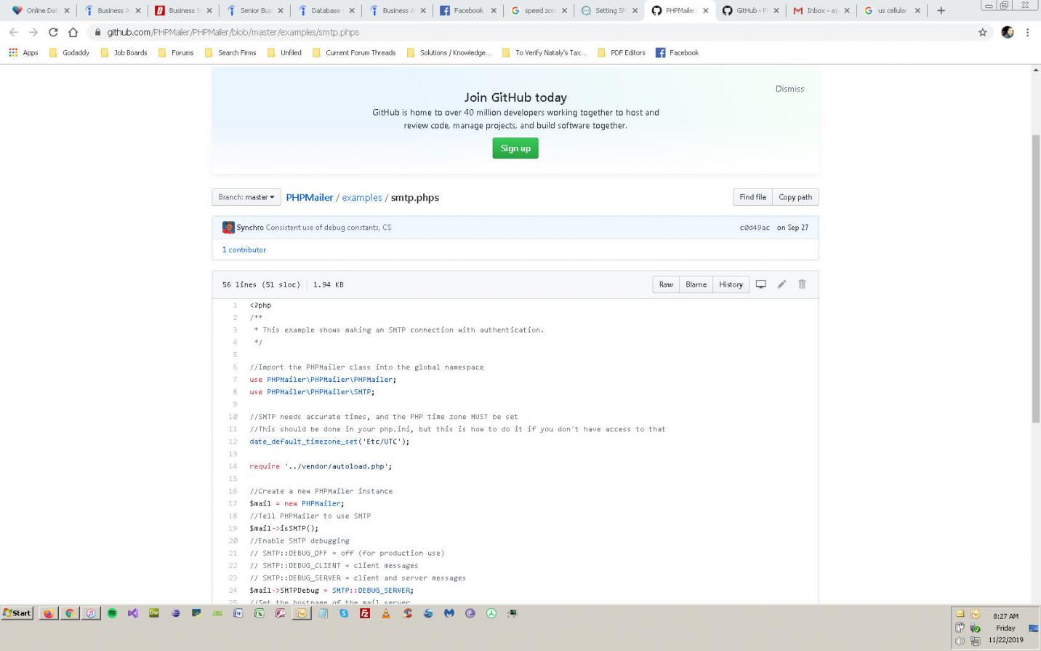Launch FileZilla from the taskbar

click(364, 613)
